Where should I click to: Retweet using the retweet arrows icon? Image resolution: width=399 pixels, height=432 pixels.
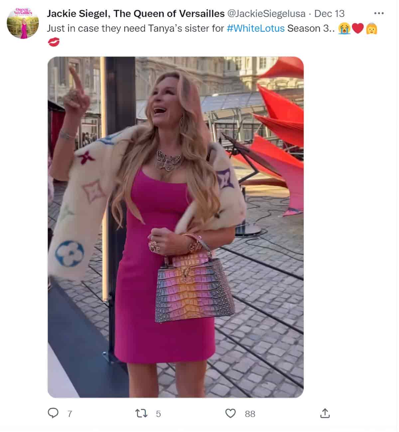(141, 413)
